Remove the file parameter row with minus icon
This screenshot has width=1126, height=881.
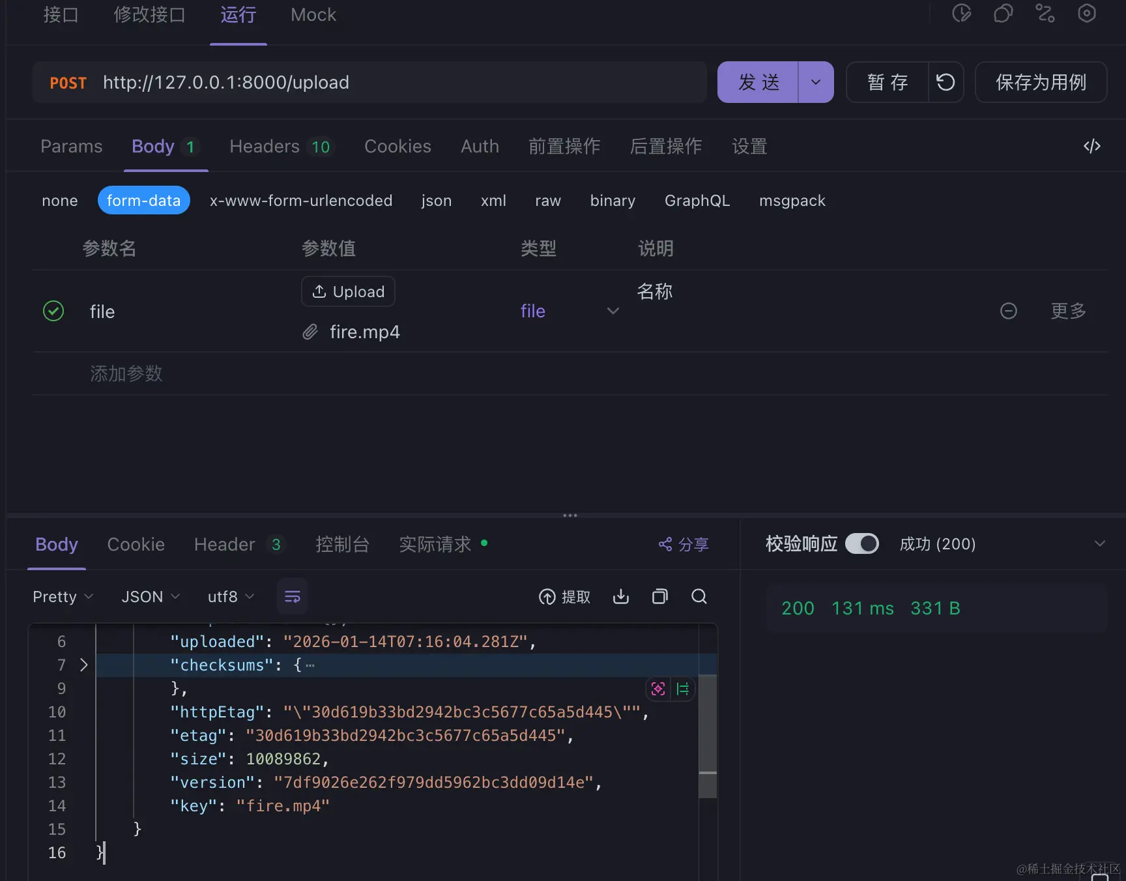coord(1008,311)
